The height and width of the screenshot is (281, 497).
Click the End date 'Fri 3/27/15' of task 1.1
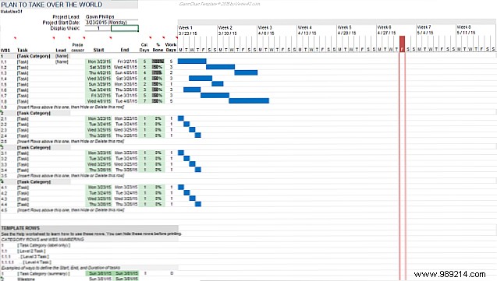[x=127, y=61]
